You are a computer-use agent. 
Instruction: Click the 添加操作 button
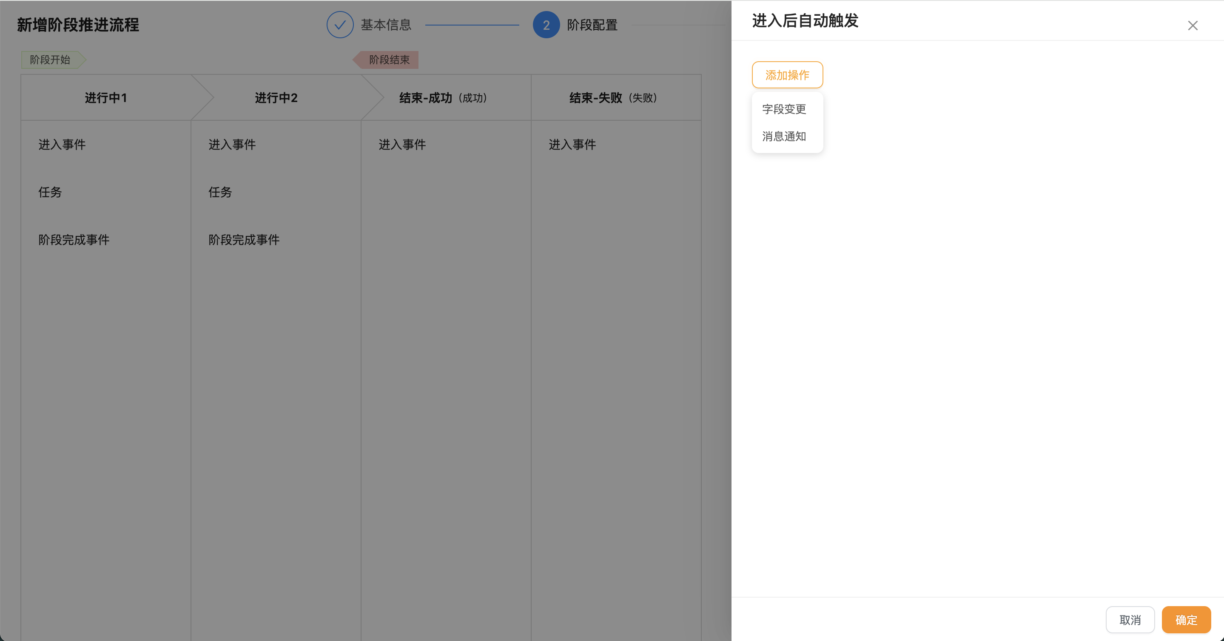coord(787,75)
